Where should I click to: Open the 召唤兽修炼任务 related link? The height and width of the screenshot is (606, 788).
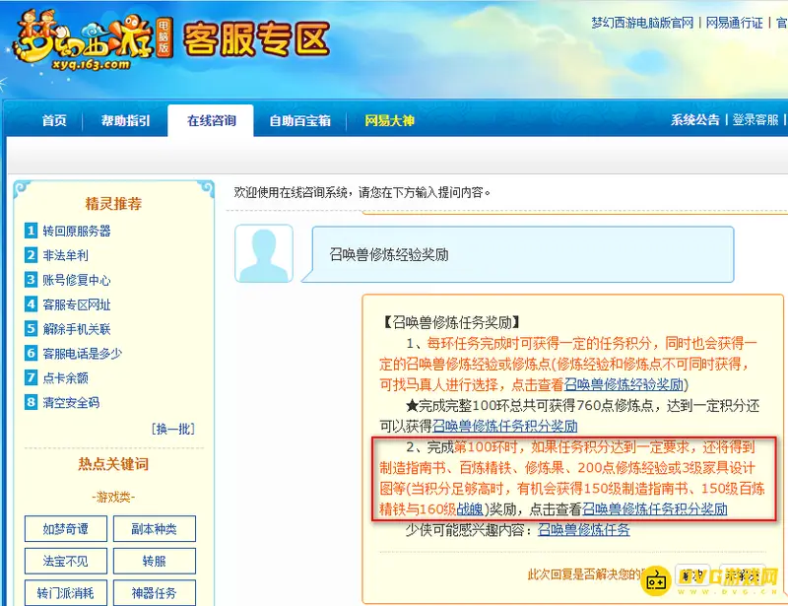583,530
